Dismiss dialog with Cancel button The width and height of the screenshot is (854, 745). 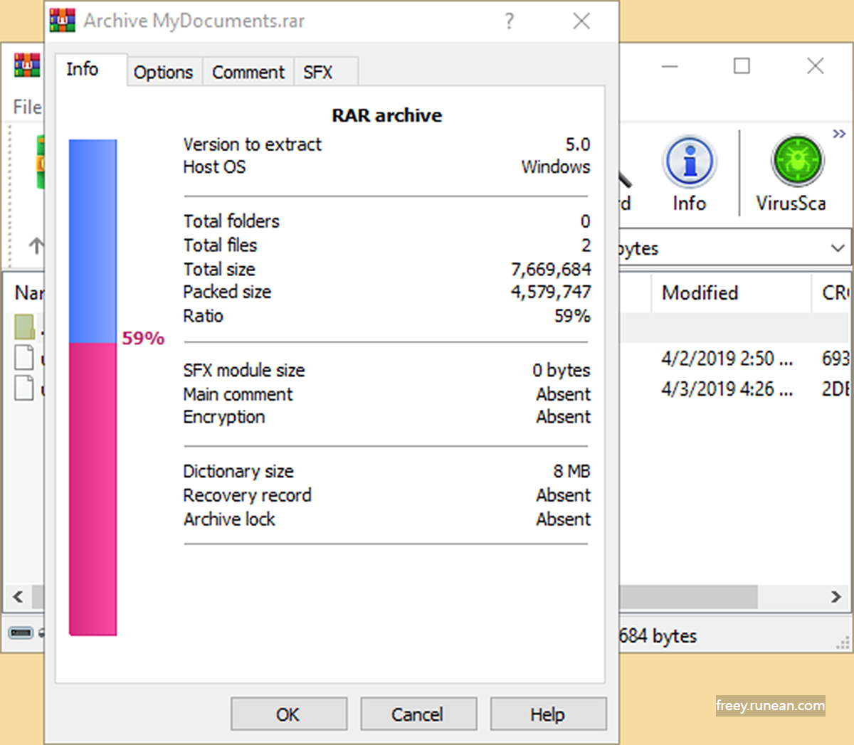tap(418, 714)
